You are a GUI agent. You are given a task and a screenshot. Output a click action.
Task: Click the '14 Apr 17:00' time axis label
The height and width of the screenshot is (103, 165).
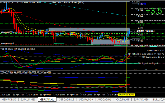click(100, 95)
